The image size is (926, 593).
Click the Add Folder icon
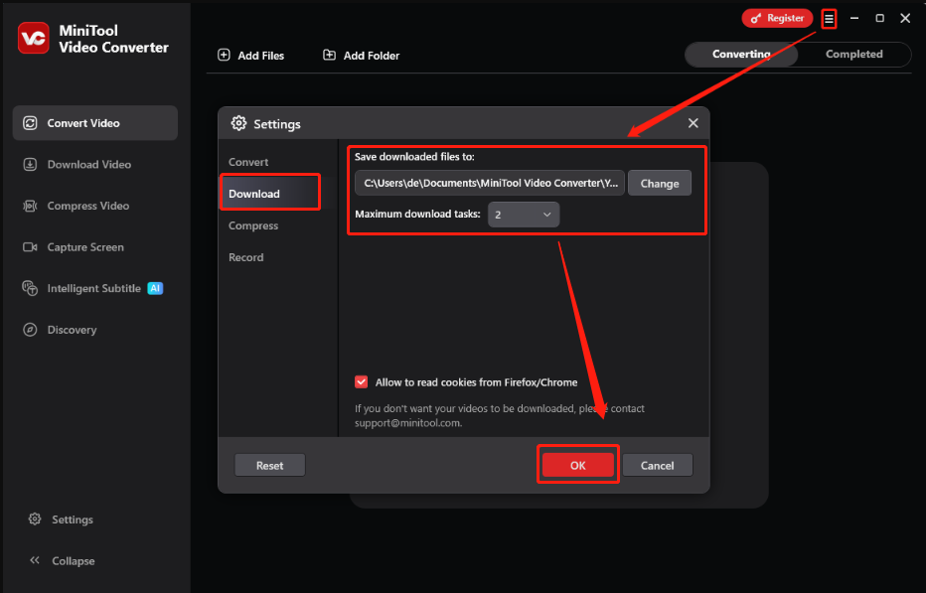point(328,55)
